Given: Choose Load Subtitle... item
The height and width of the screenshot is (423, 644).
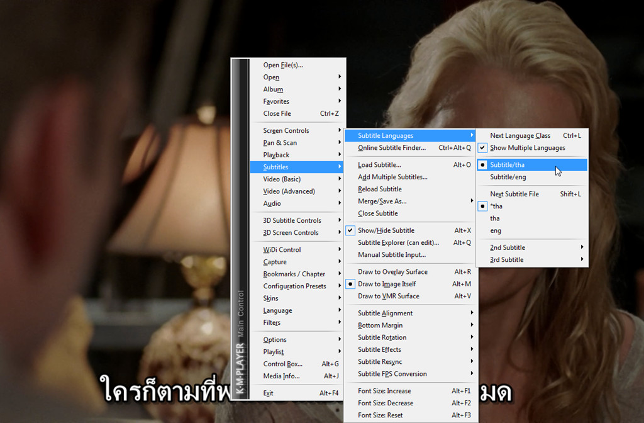Looking at the screenshot, I should (x=409, y=165).
